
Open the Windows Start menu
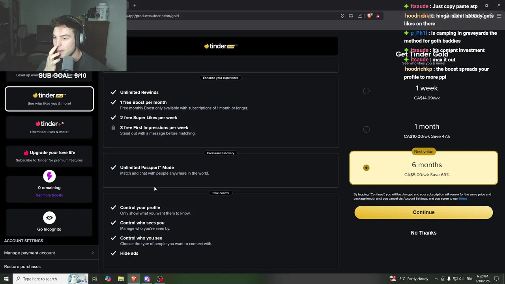(6, 279)
